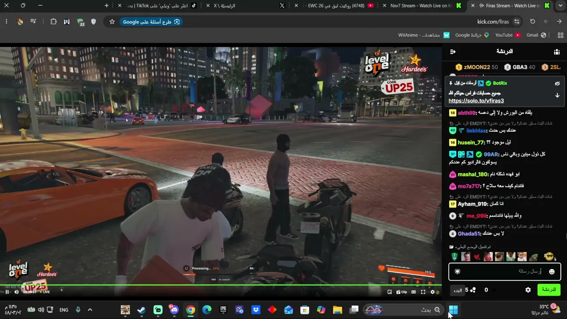Open Microsoft Edge from the taskbar
This screenshot has width=567, height=319.
[207, 310]
